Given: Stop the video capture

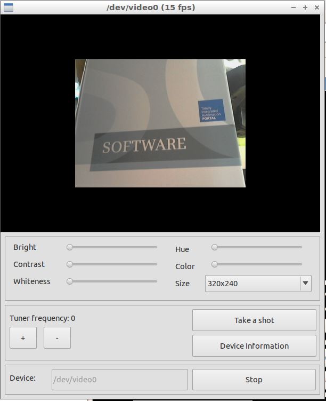Looking at the screenshot, I should click(x=254, y=380).
